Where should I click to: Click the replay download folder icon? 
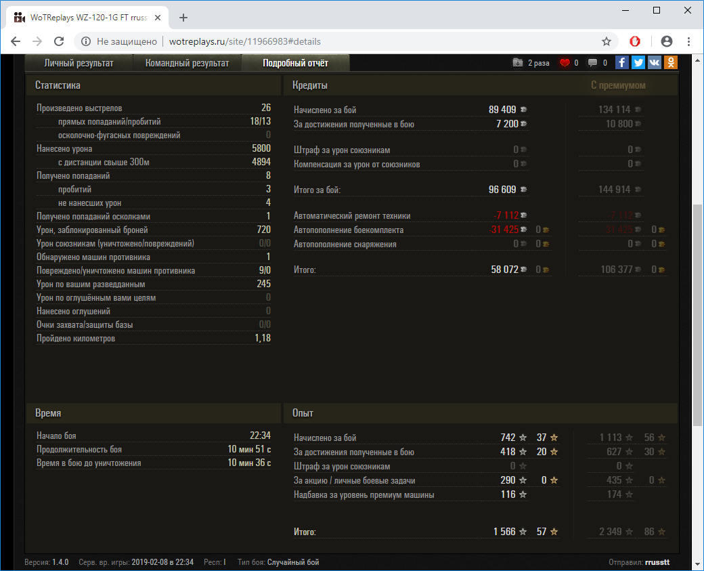coord(518,63)
